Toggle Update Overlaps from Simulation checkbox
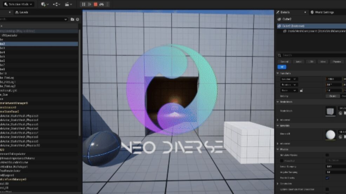 pos(327,189)
